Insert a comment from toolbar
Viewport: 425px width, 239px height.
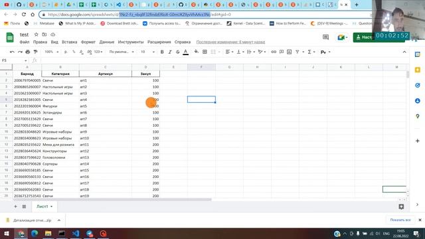(282, 52)
